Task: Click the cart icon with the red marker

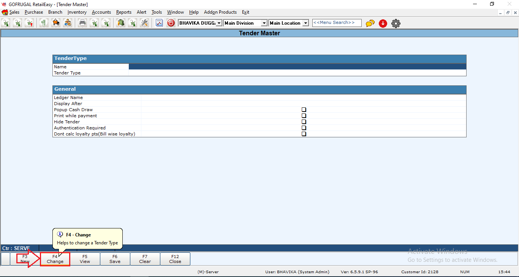Action: [29, 23]
